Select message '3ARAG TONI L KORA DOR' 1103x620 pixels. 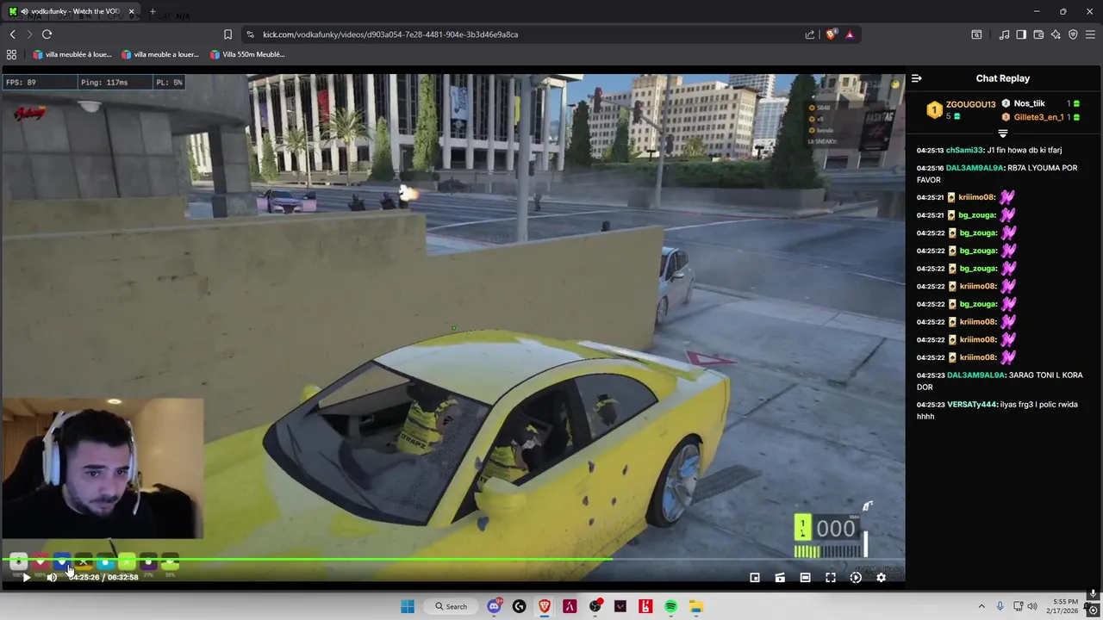tap(1000, 381)
